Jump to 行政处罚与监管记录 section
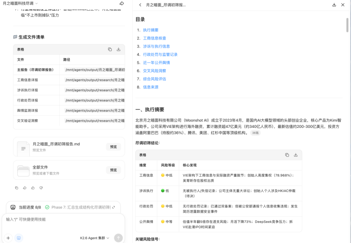Viewport: 351px width, 243px height. point(160,54)
